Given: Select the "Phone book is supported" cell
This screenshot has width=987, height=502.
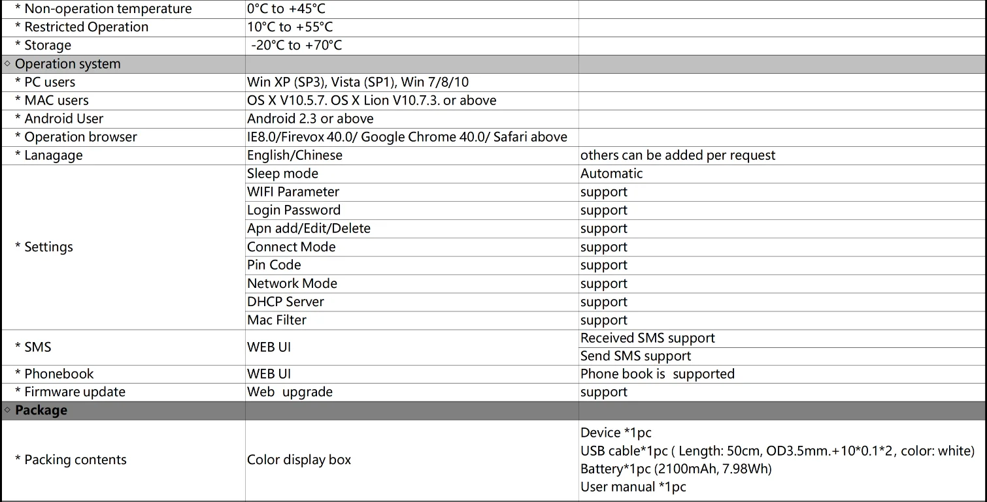Looking at the screenshot, I should (x=657, y=374).
